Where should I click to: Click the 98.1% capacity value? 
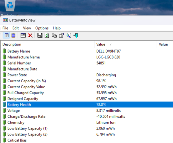click(101, 81)
